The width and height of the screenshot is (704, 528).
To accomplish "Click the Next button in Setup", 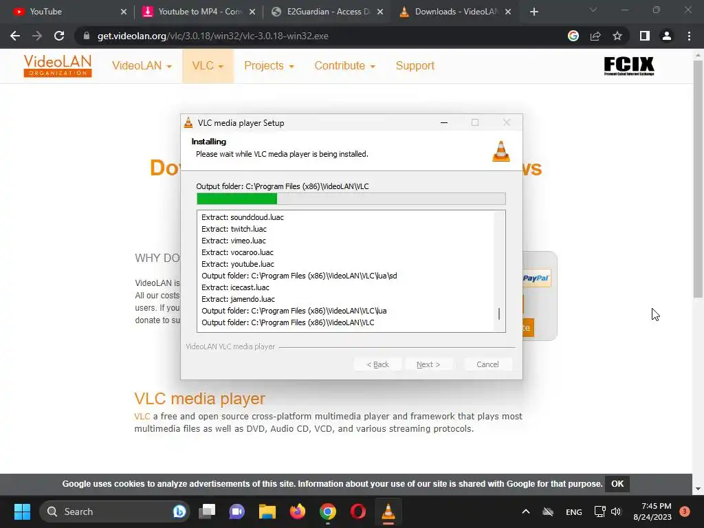I will 428,364.
